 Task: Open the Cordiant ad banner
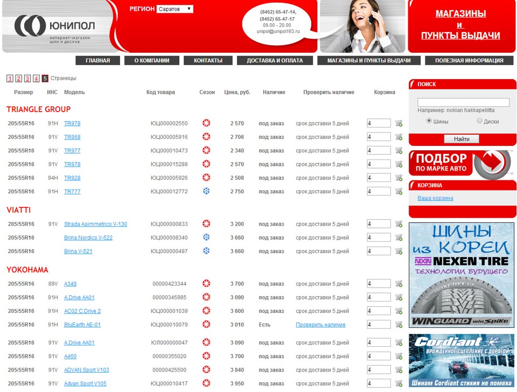(462, 360)
